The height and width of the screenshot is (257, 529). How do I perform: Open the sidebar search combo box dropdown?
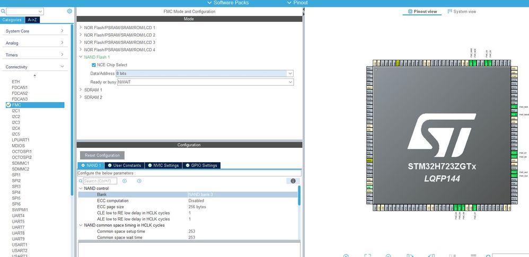pos(40,11)
